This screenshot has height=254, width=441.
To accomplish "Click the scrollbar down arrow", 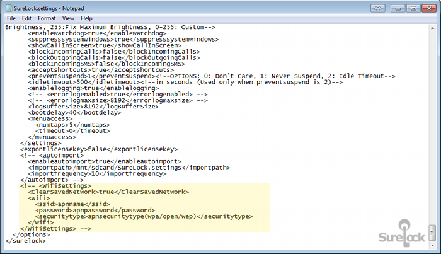I will (433, 245).
